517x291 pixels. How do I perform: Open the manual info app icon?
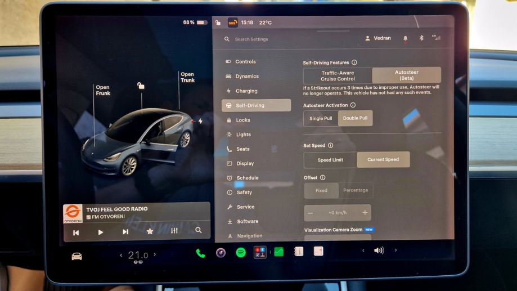(x=299, y=252)
